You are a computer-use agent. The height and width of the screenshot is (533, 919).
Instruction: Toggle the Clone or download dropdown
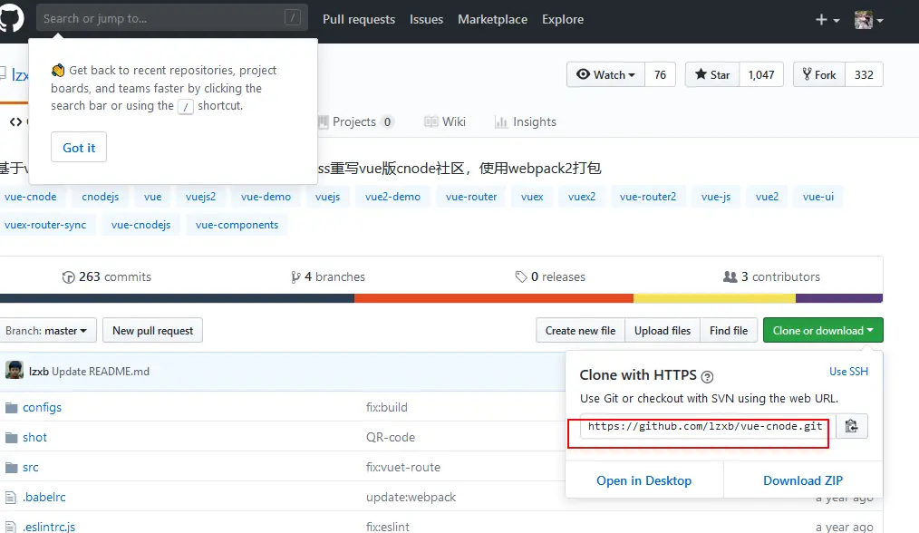click(823, 330)
